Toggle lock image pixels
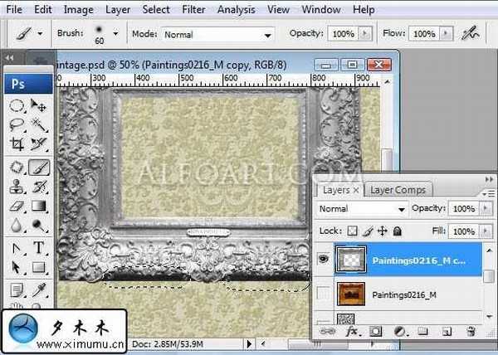 (x=368, y=231)
